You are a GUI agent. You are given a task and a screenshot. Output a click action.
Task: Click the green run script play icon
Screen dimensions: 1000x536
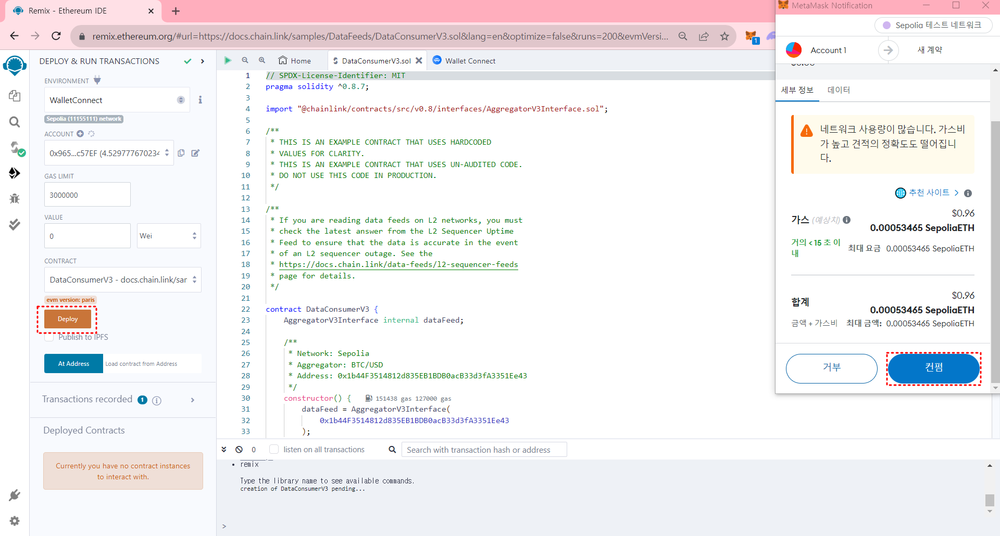[228, 60]
